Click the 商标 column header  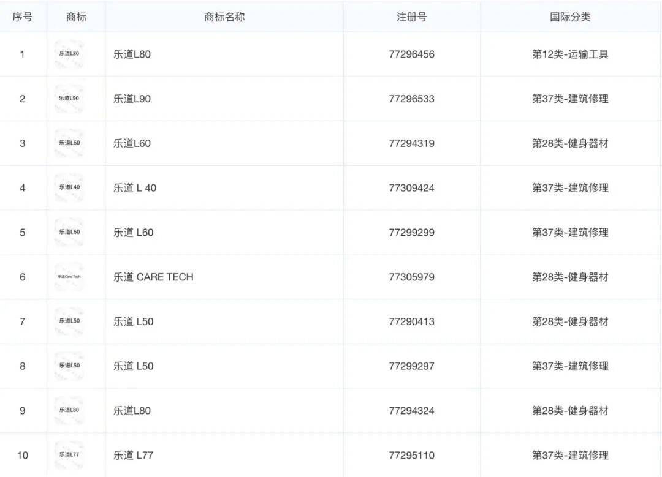coord(76,17)
